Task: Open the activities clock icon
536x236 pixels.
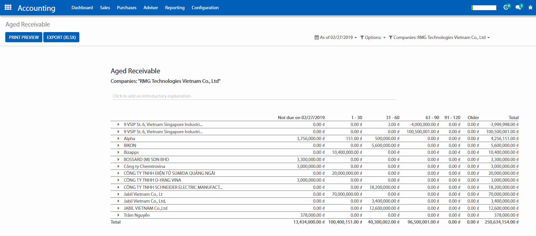Action: (506, 7)
